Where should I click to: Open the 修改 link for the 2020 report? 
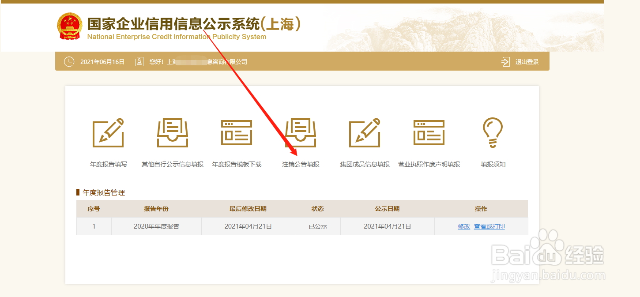[x=464, y=226]
